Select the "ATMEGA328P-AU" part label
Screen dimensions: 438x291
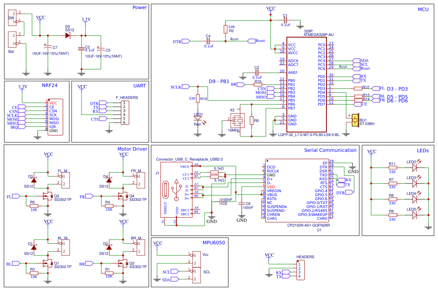click(x=319, y=35)
